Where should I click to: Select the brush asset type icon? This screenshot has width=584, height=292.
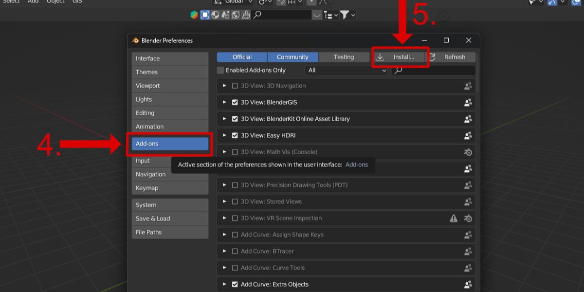point(246,15)
